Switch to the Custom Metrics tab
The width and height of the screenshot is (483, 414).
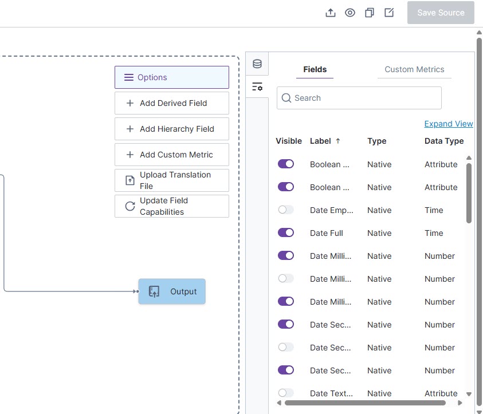(414, 69)
